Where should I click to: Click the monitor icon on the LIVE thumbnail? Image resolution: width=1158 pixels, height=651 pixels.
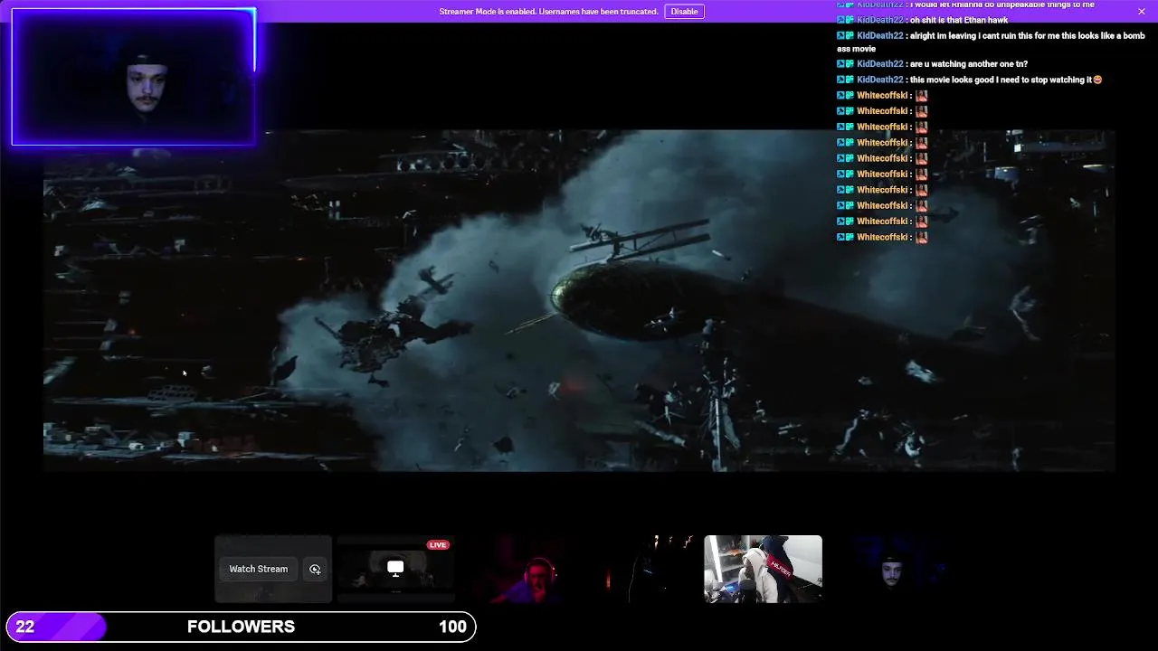395,568
